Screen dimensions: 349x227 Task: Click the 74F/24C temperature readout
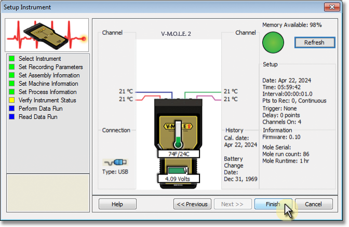[179, 154]
